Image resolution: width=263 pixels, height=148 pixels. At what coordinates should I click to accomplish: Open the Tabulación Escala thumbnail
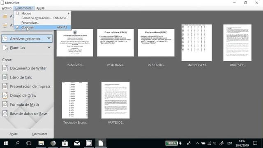coord(75,100)
